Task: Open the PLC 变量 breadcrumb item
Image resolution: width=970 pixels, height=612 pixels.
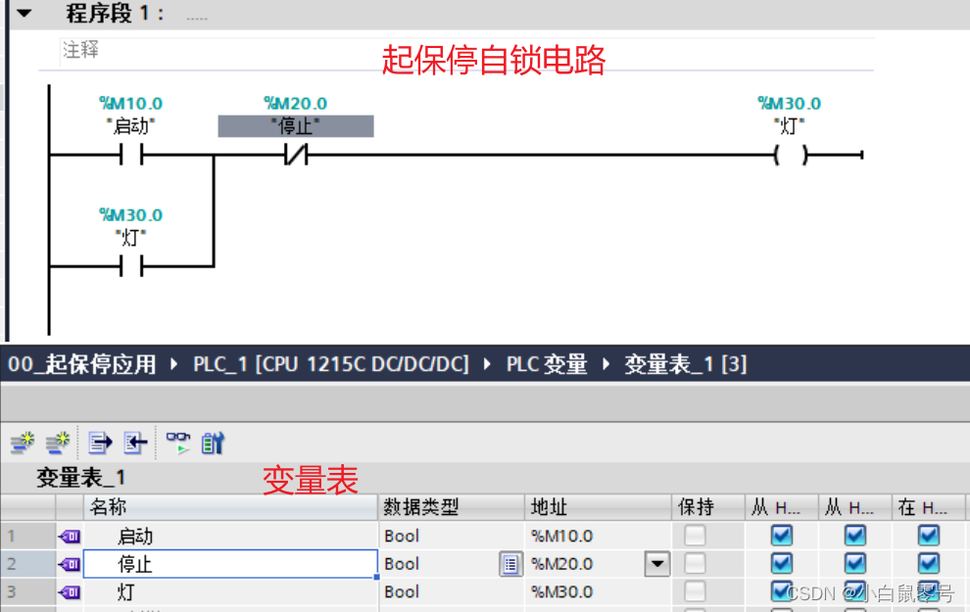Action: click(x=547, y=364)
